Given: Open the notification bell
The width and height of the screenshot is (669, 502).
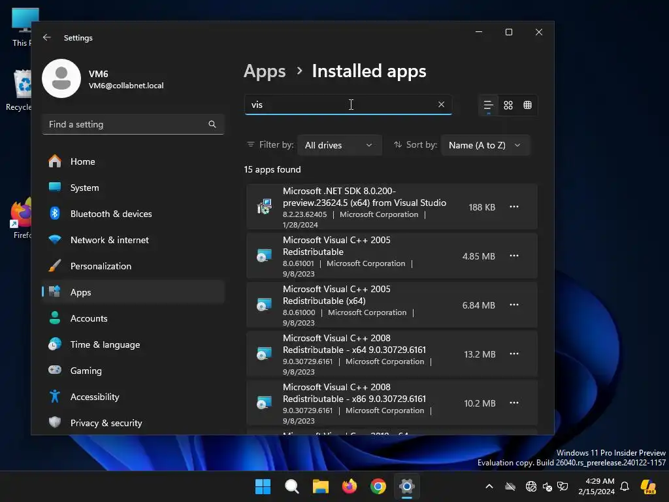Looking at the screenshot, I should tap(625, 486).
